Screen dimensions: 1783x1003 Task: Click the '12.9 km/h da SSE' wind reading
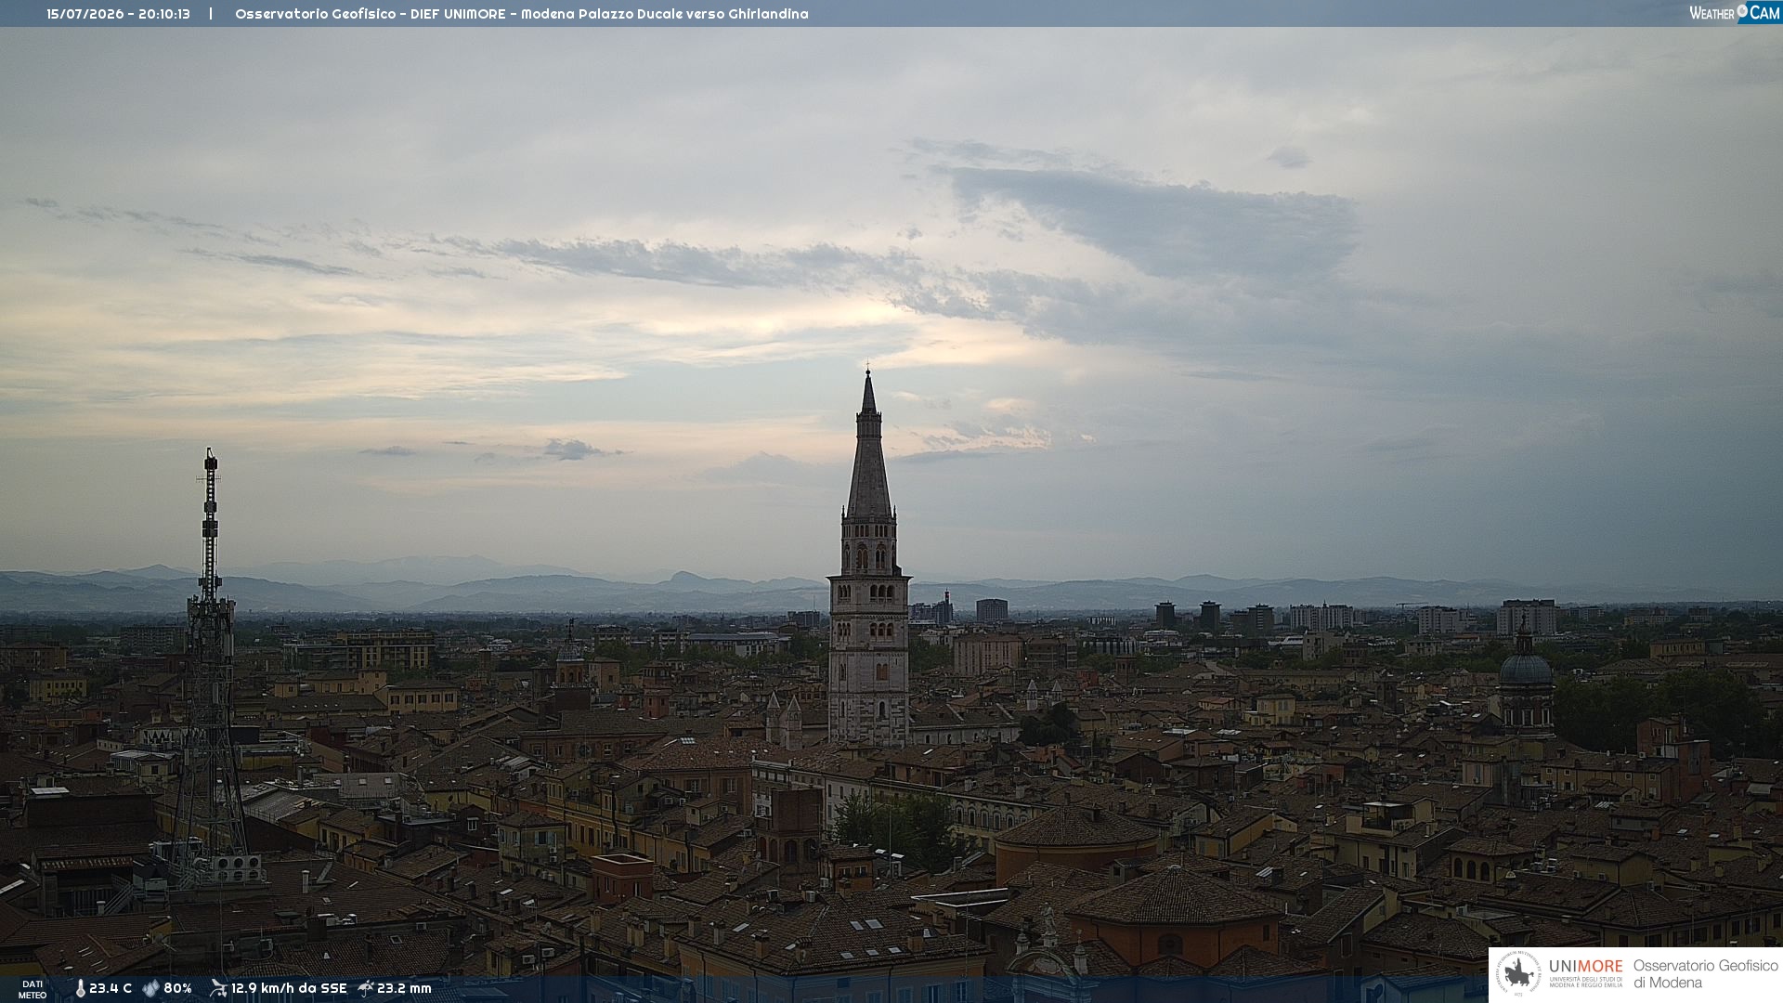pos(289,989)
